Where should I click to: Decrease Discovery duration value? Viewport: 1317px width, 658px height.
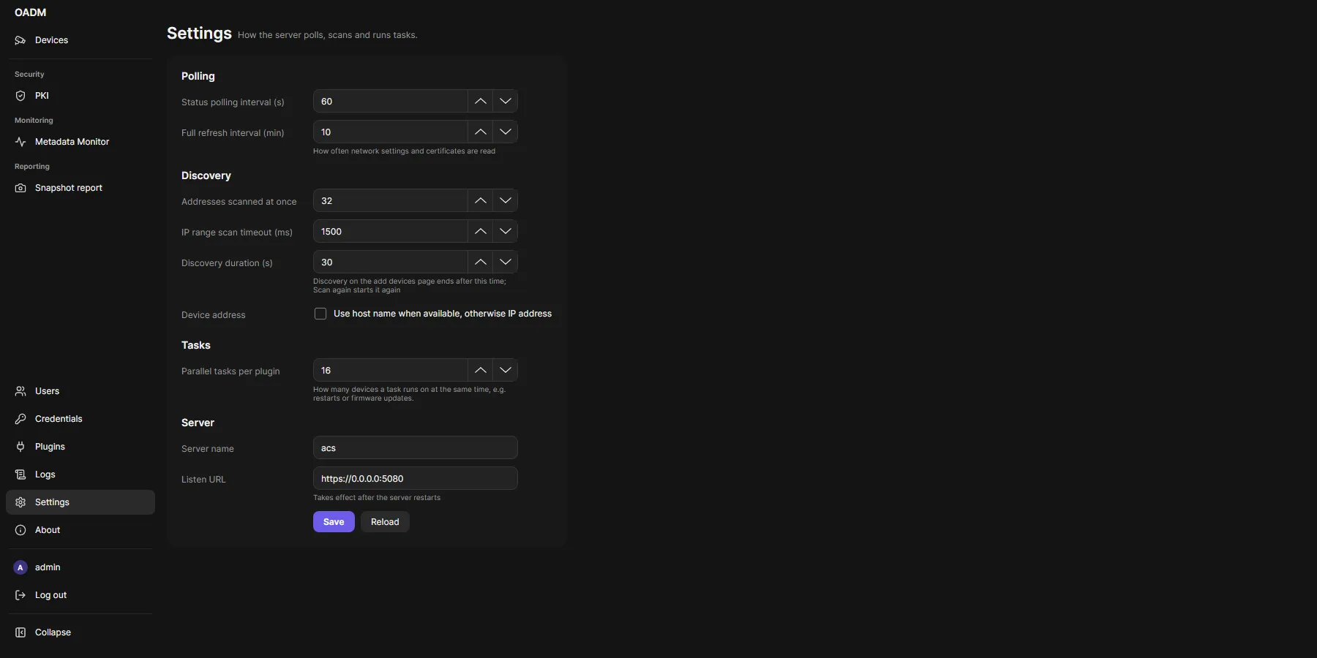pyautogui.click(x=506, y=262)
